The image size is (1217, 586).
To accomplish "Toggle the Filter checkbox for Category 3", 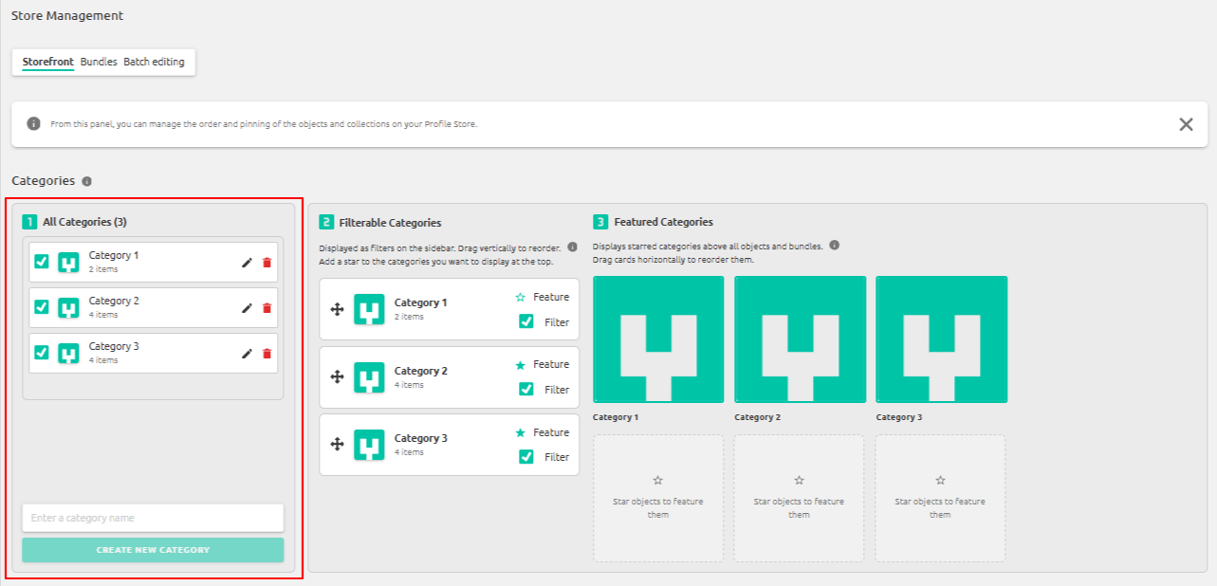I will (x=526, y=457).
